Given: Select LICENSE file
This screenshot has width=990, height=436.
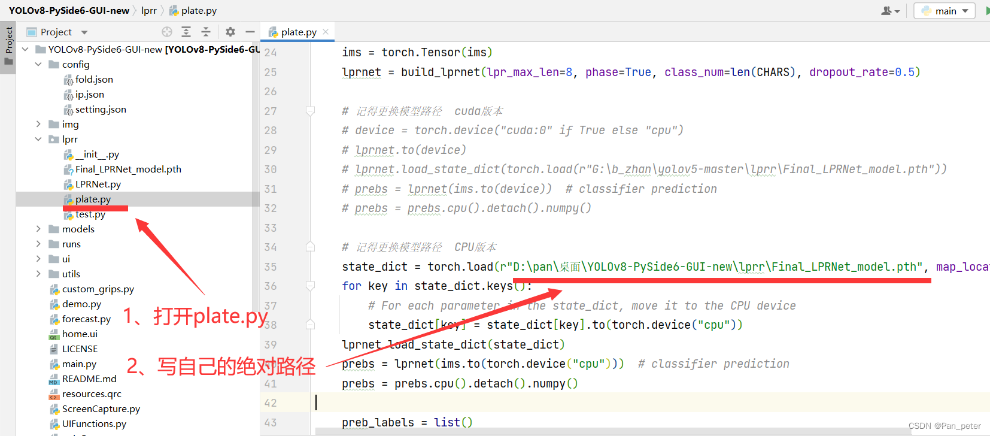Looking at the screenshot, I should click(80, 349).
